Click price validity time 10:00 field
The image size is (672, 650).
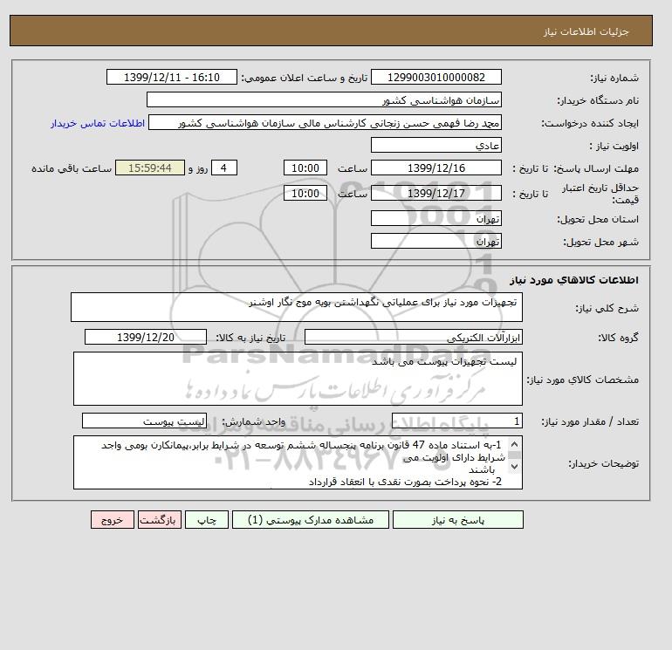(305, 193)
